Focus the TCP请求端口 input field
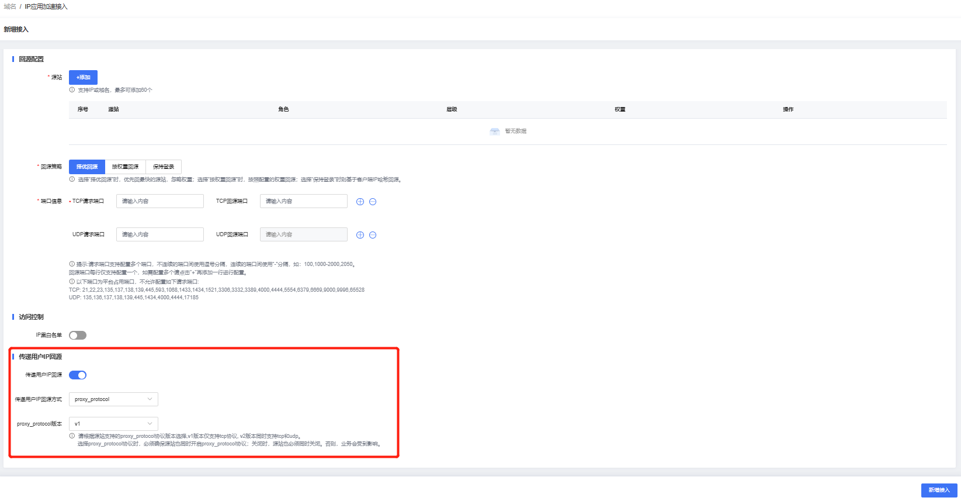Viewport: 961px width, 501px height. (160, 201)
